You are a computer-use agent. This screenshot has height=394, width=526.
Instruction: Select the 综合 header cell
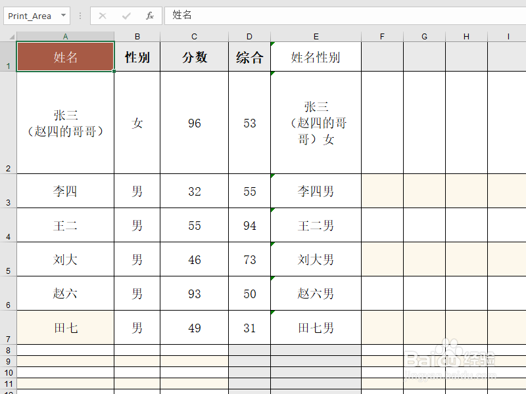pos(249,56)
